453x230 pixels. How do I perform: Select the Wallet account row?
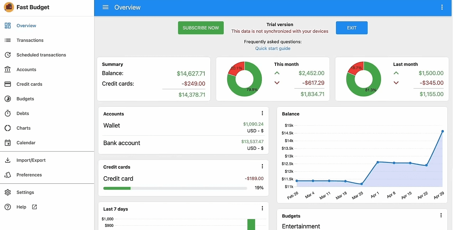(183, 128)
